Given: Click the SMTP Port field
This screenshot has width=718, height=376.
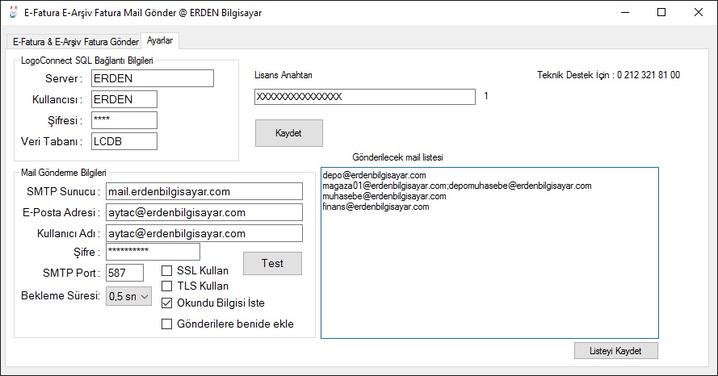Looking at the screenshot, I should coord(124,273).
